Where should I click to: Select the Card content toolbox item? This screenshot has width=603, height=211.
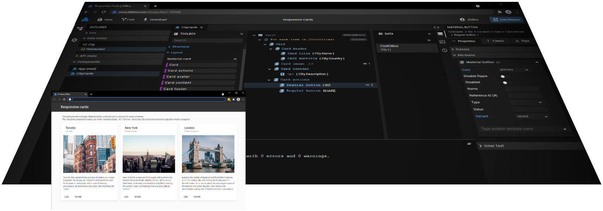click(x=199, y=83)
